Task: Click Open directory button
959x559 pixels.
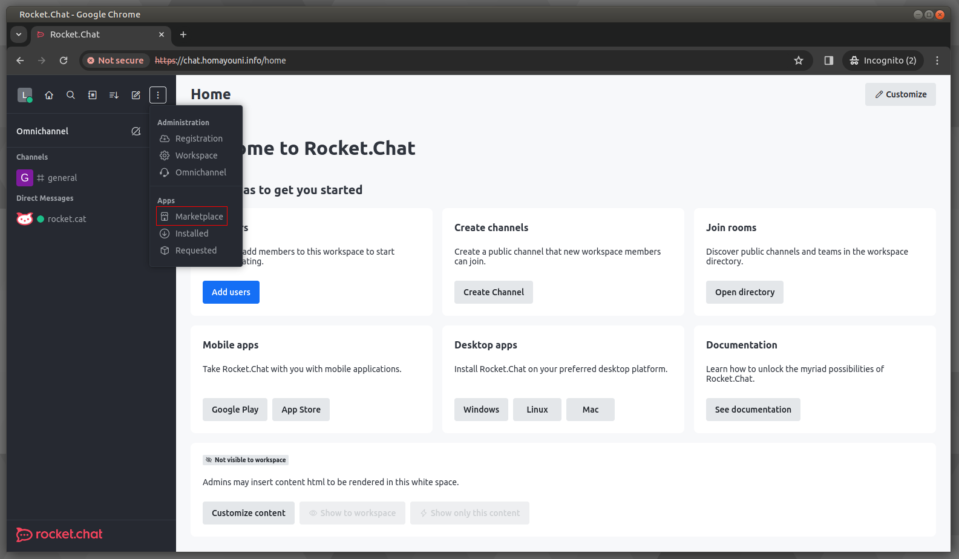Action: point(745,292)
